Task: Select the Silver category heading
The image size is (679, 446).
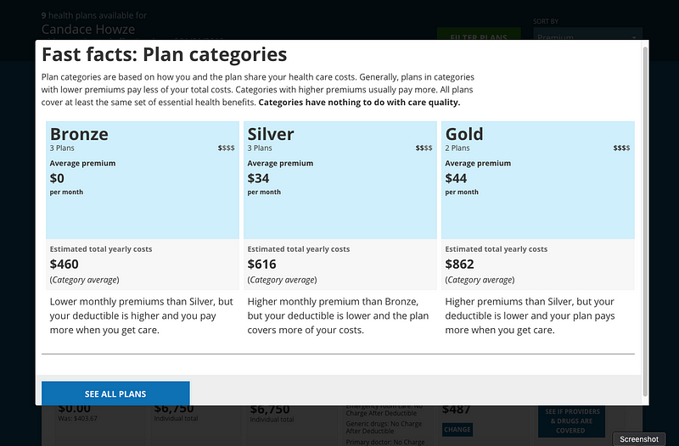Action: pos(271,134)
